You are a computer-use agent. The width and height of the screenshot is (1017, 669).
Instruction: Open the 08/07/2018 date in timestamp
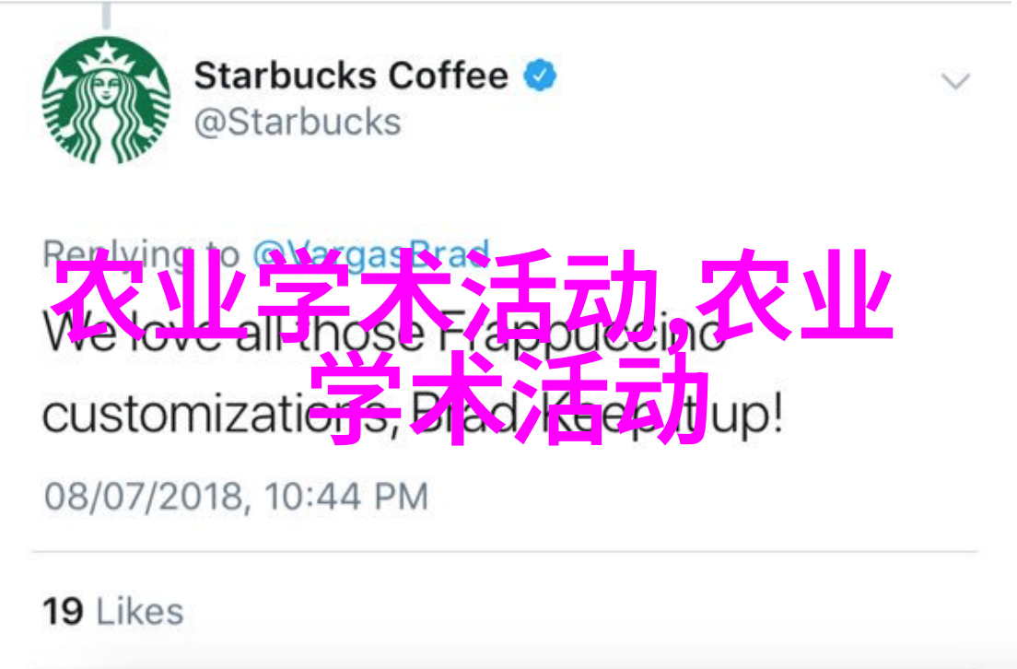coord(143,497)
